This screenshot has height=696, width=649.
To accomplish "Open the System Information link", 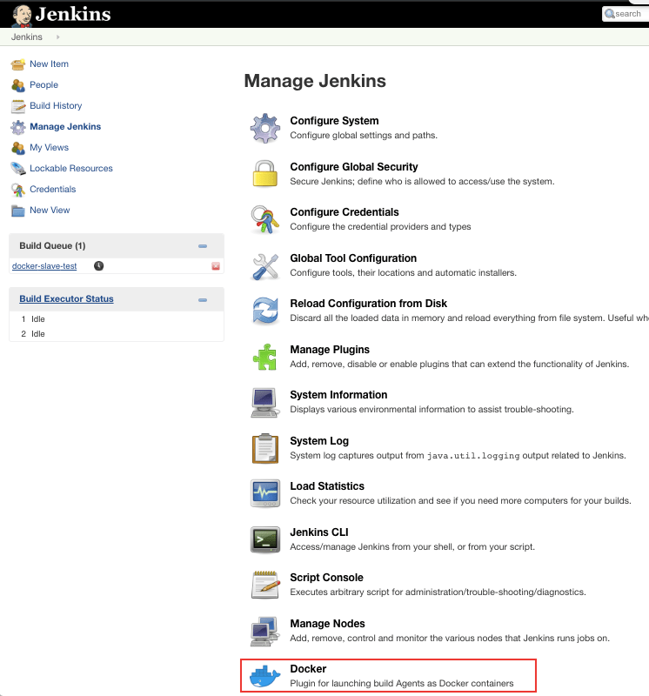I will (338, 395).
